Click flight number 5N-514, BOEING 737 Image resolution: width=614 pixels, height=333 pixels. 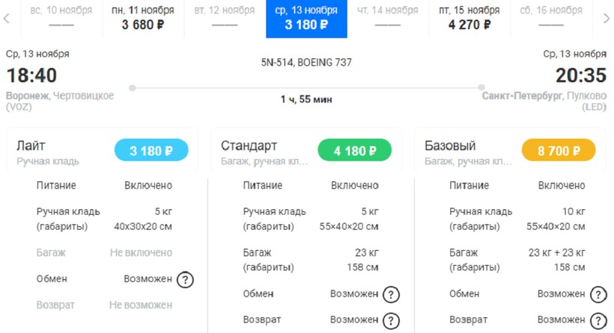(306, 63)
